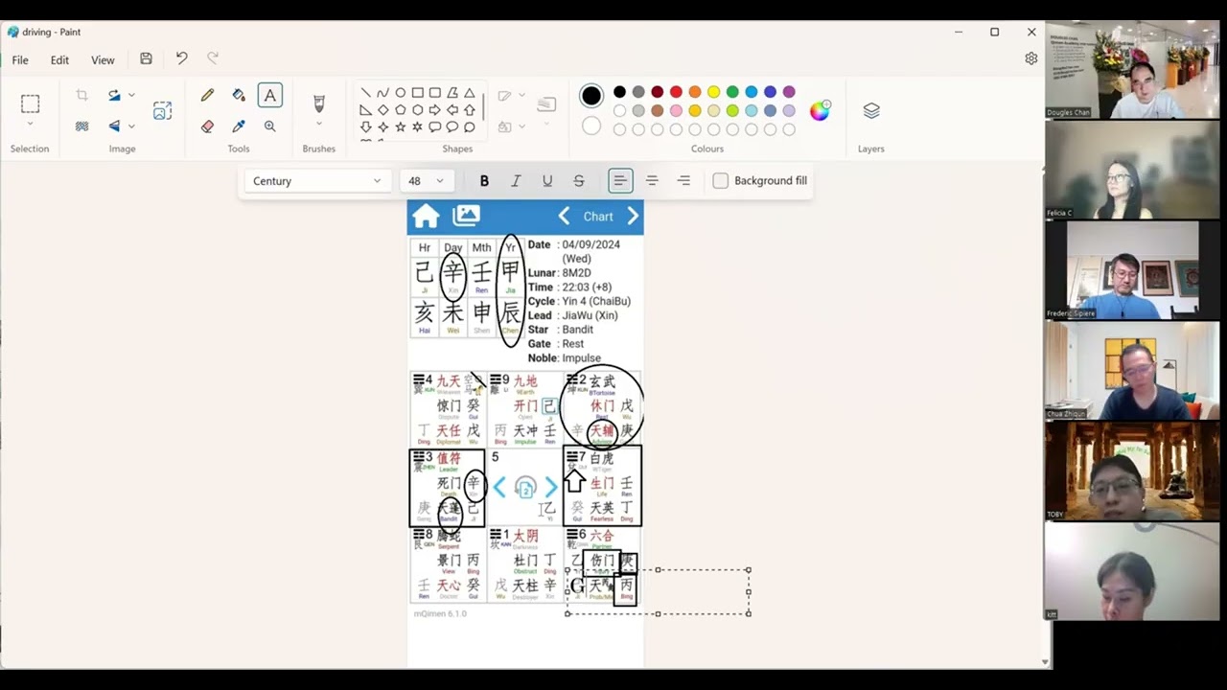1227x690 pixels.
Task: Set text alignment to centre
Action: pos(652,180)
